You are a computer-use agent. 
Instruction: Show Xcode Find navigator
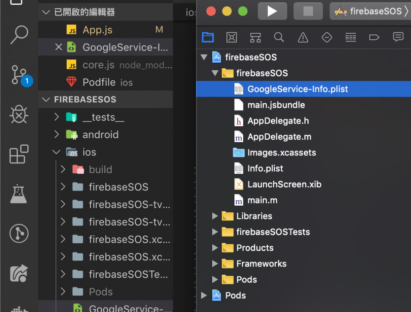coord(279,37)
